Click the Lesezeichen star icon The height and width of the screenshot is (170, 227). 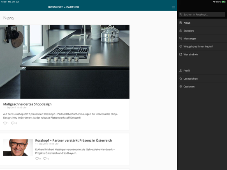[181, 78]
